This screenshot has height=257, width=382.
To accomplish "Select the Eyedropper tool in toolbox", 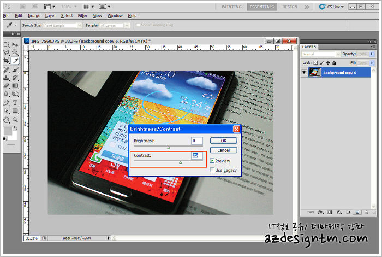I will (15, 60).
